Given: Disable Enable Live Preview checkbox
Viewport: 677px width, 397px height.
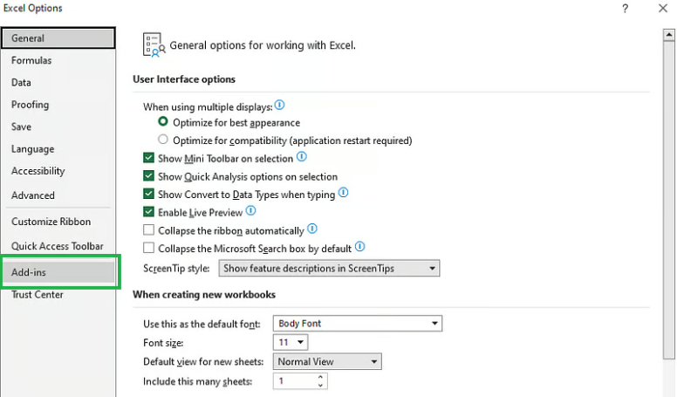Looking at the screenshot, I should pyautogui.click(x=148, y=212).
